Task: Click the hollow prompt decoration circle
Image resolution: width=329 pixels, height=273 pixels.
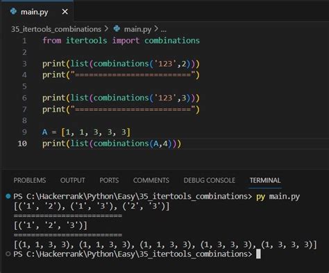Action: pyautogui.click(x=8, y=254)
